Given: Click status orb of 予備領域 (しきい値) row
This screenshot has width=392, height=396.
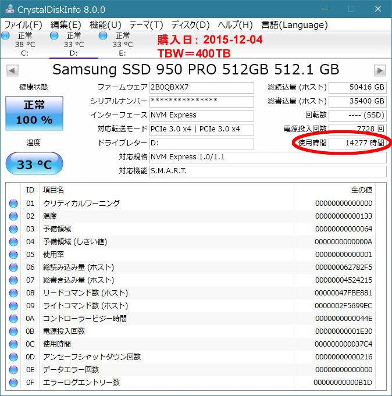Looking at the screenshot, I should (13, 242).
